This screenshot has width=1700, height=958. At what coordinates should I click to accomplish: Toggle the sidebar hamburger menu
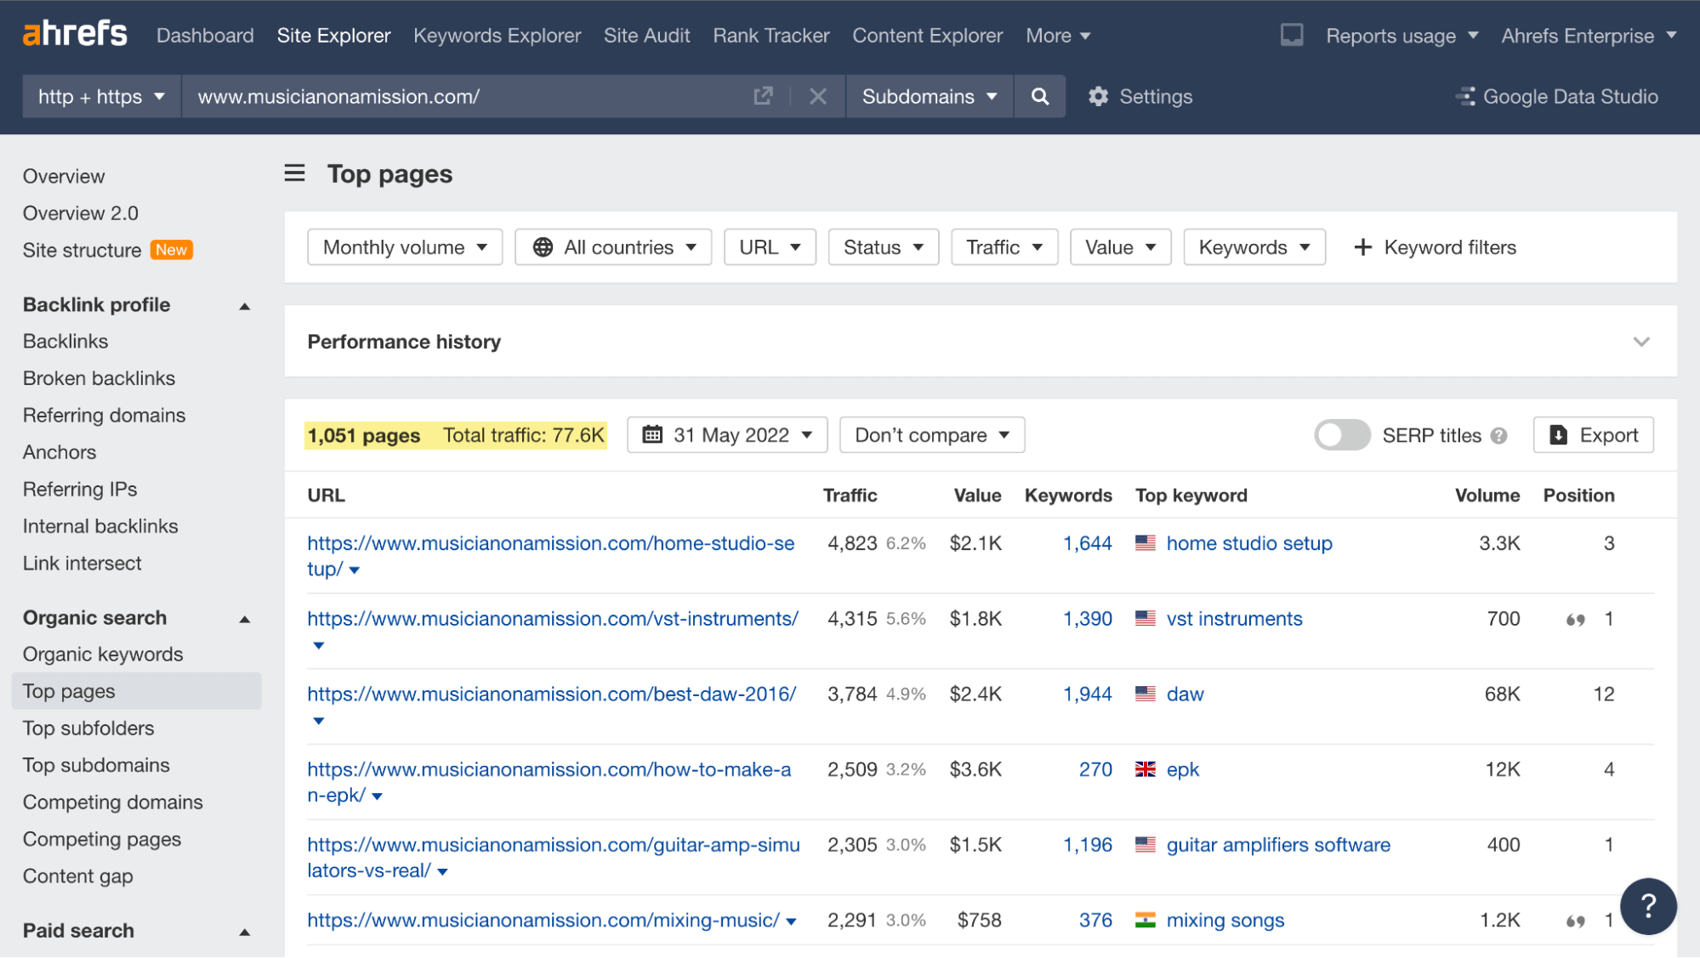pyautogui.click(x=294, y=173)
